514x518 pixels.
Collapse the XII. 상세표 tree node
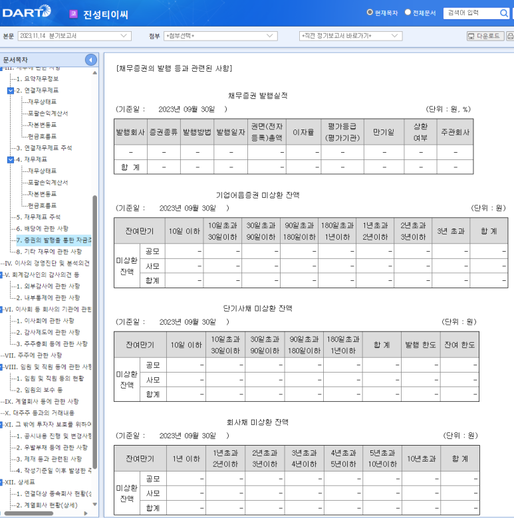[x=1, y=482]
